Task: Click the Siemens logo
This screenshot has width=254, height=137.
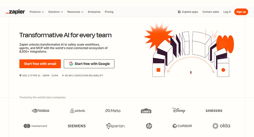Action: pos(77,126)
